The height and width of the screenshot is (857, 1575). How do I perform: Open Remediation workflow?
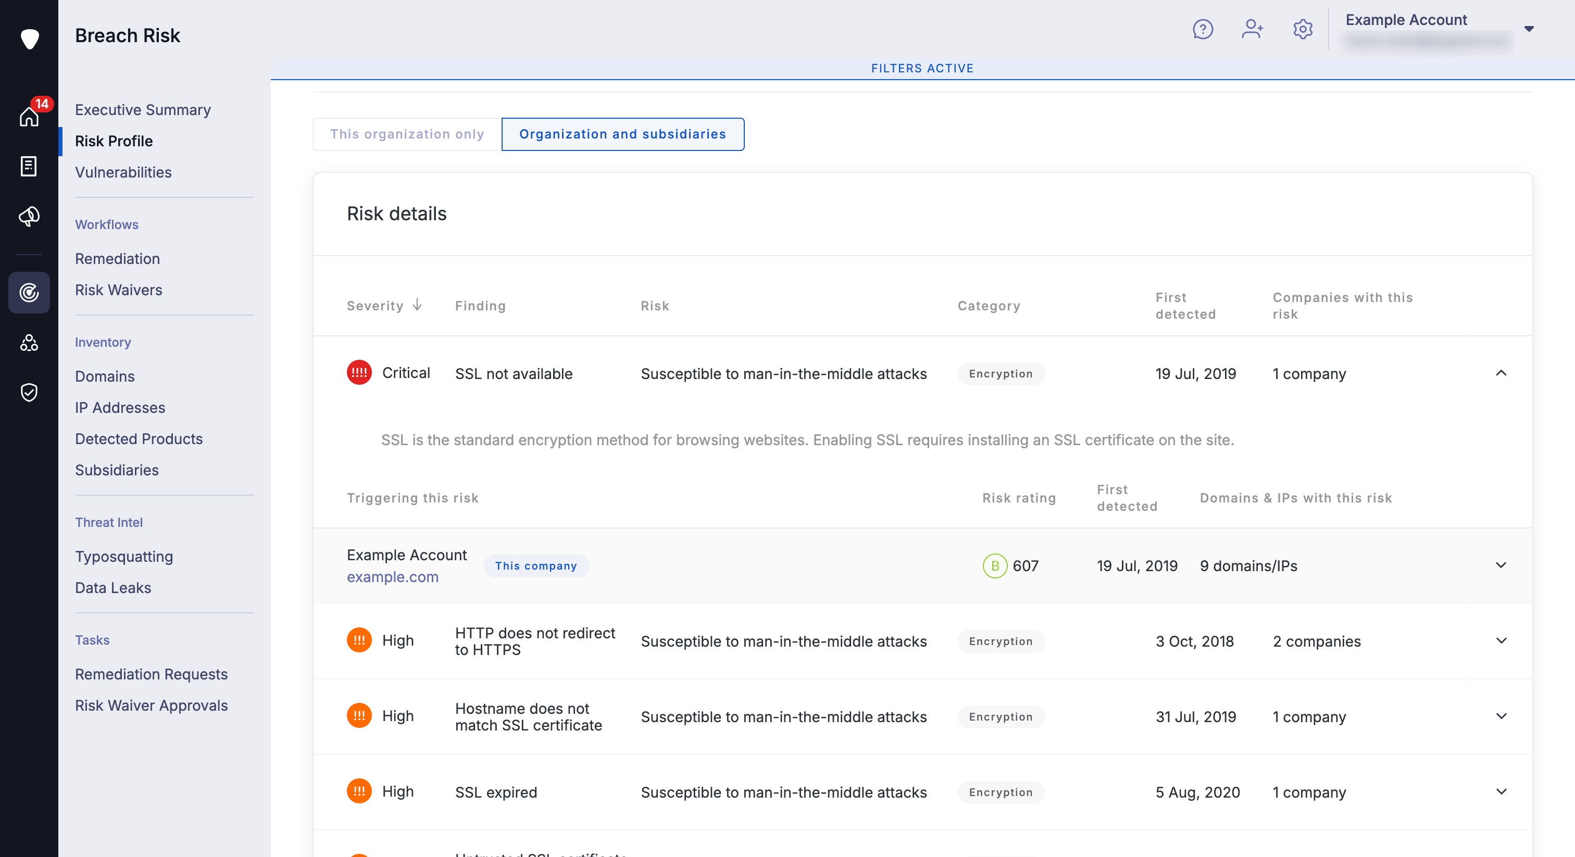pos(117,259)
